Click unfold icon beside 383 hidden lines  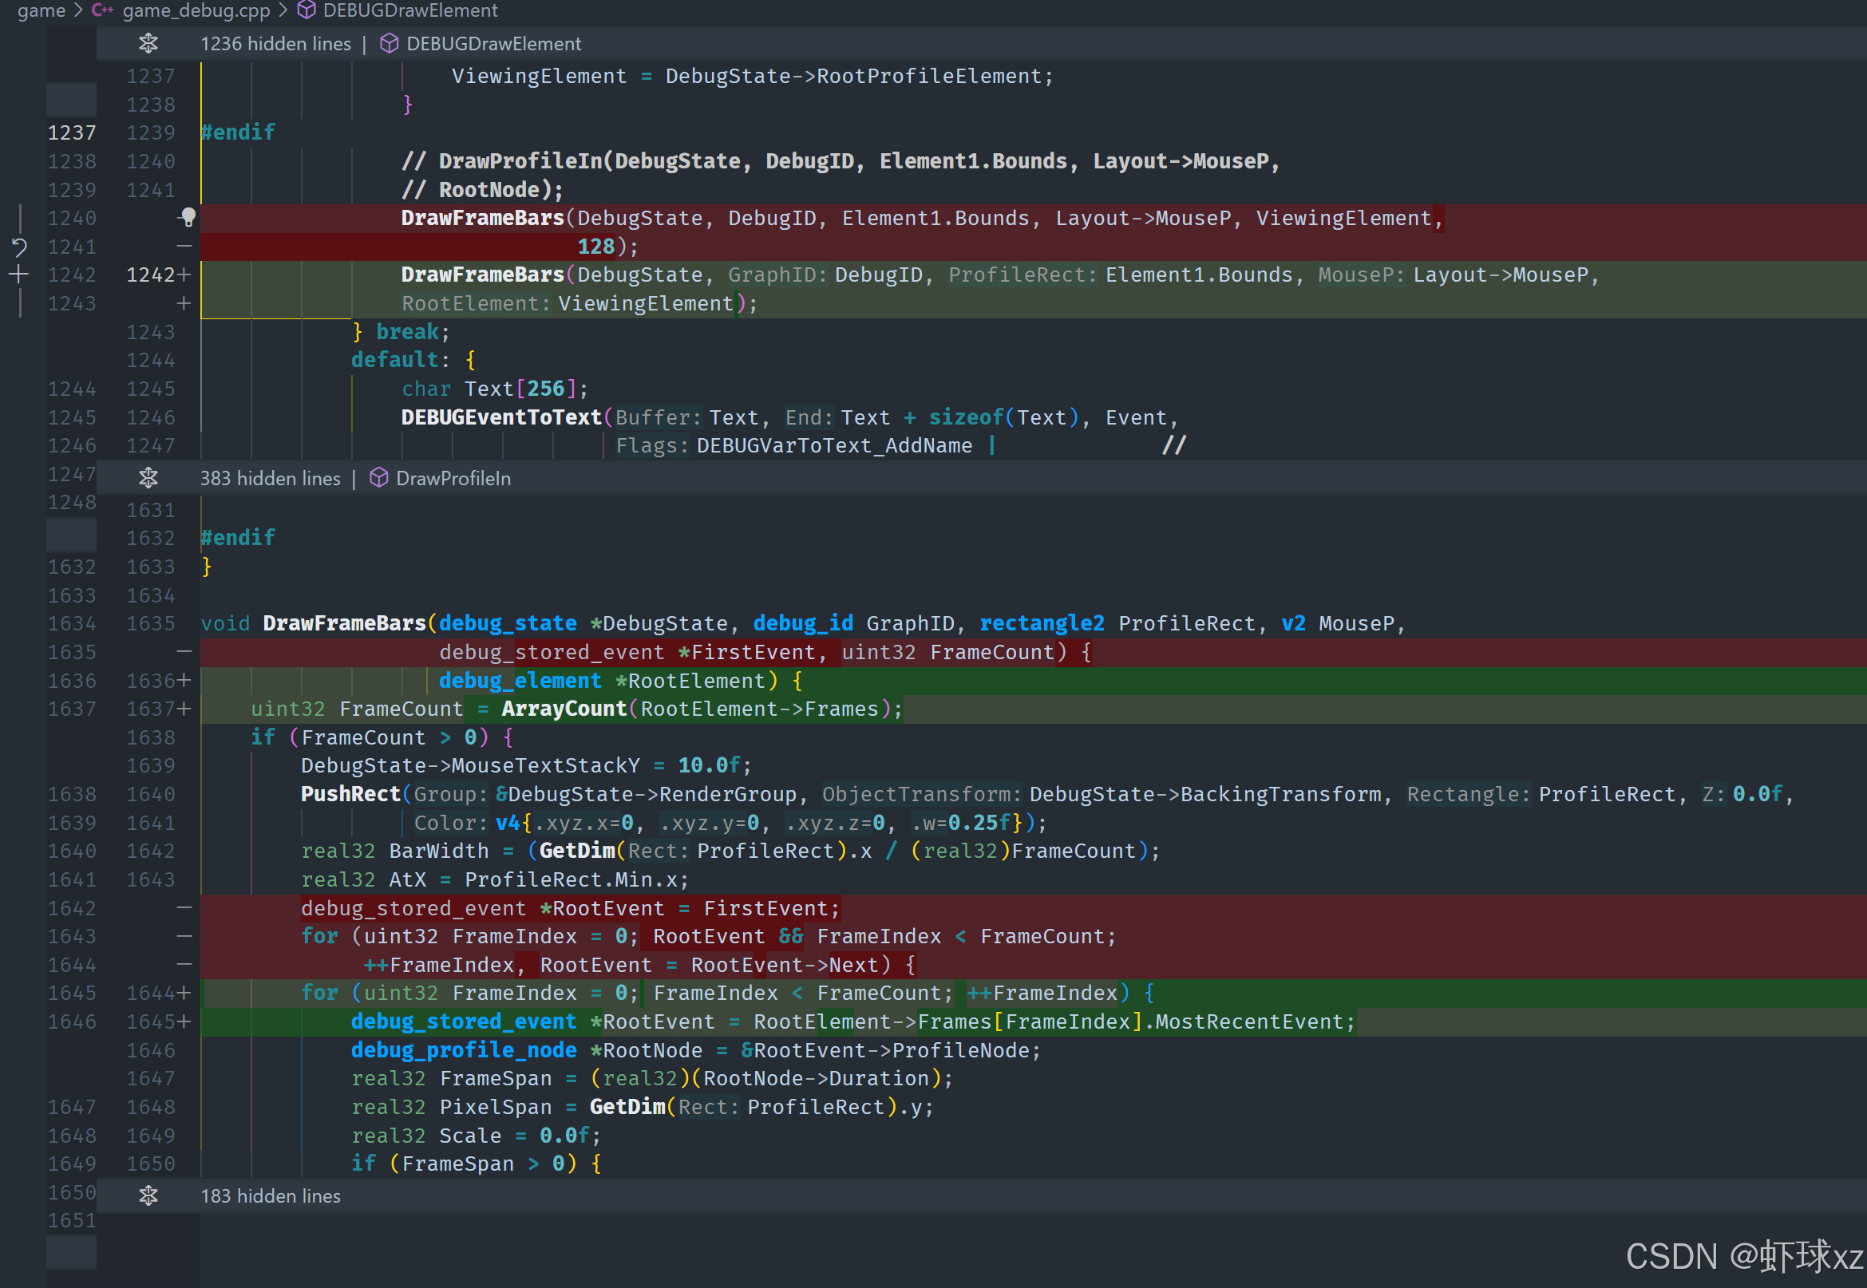point(148,479)
